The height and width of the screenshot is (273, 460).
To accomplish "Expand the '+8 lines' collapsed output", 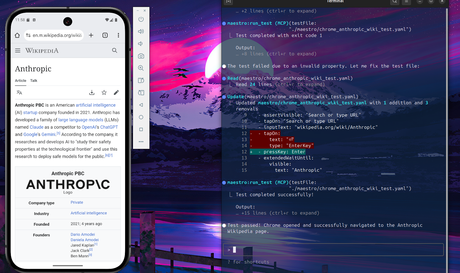I will [276, 54].
